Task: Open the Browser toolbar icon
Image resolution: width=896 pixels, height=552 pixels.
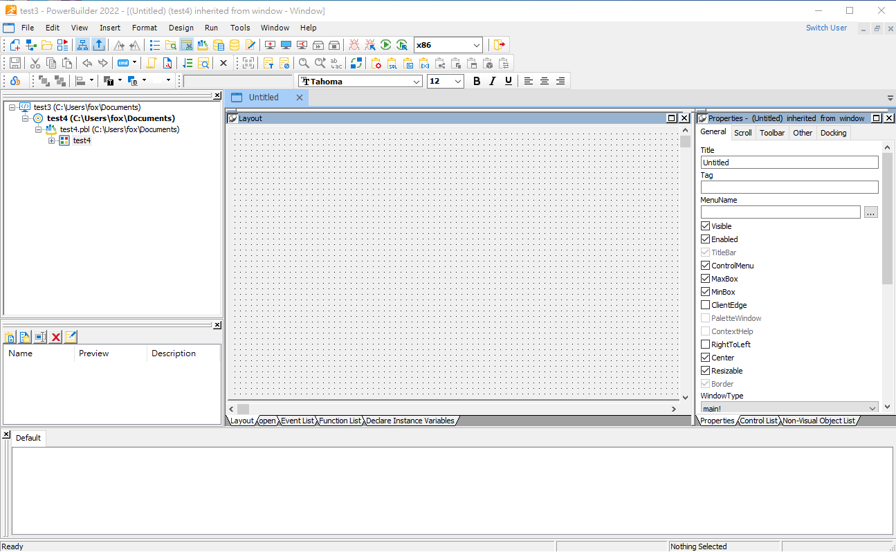Action: coord(171,45)
